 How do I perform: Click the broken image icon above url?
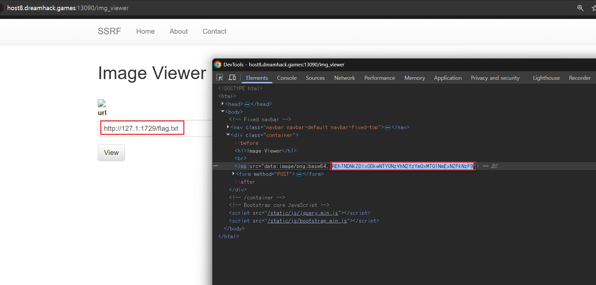click(102, 104)
